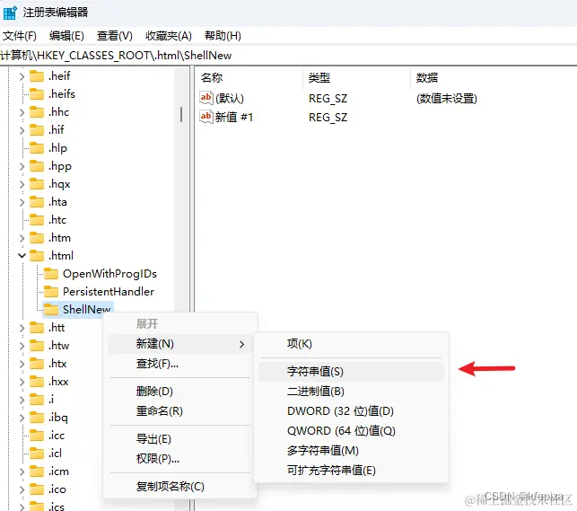Select 可扩充字符串值(E) in the submenu
The image size is (577, 511).
pos(351,471)
